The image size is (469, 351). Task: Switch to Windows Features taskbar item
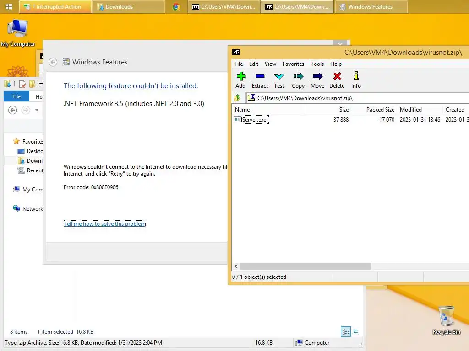point(371,7)
